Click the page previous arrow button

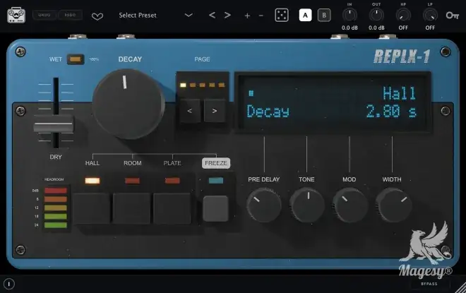190,111
